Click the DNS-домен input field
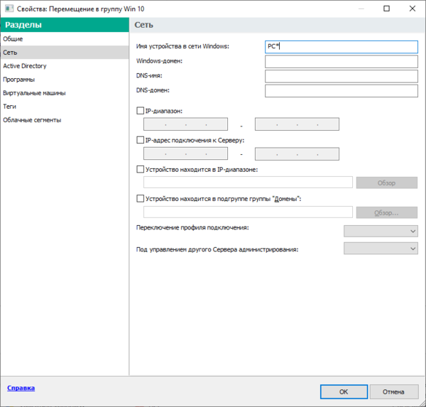Viewport: 426px width, 407px height. click(x=341, y=91)
